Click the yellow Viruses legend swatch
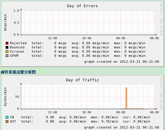Screen dimensions: 165x130 (x=7, y=52)
